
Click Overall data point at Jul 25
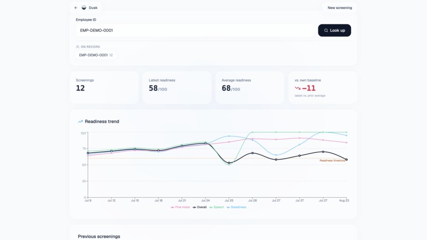coord(229,163)
